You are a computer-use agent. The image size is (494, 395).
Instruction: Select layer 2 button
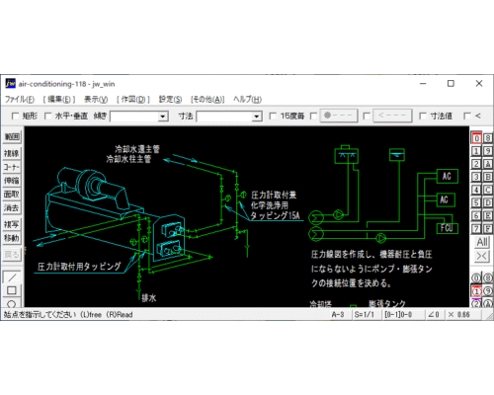coord(476,164)
